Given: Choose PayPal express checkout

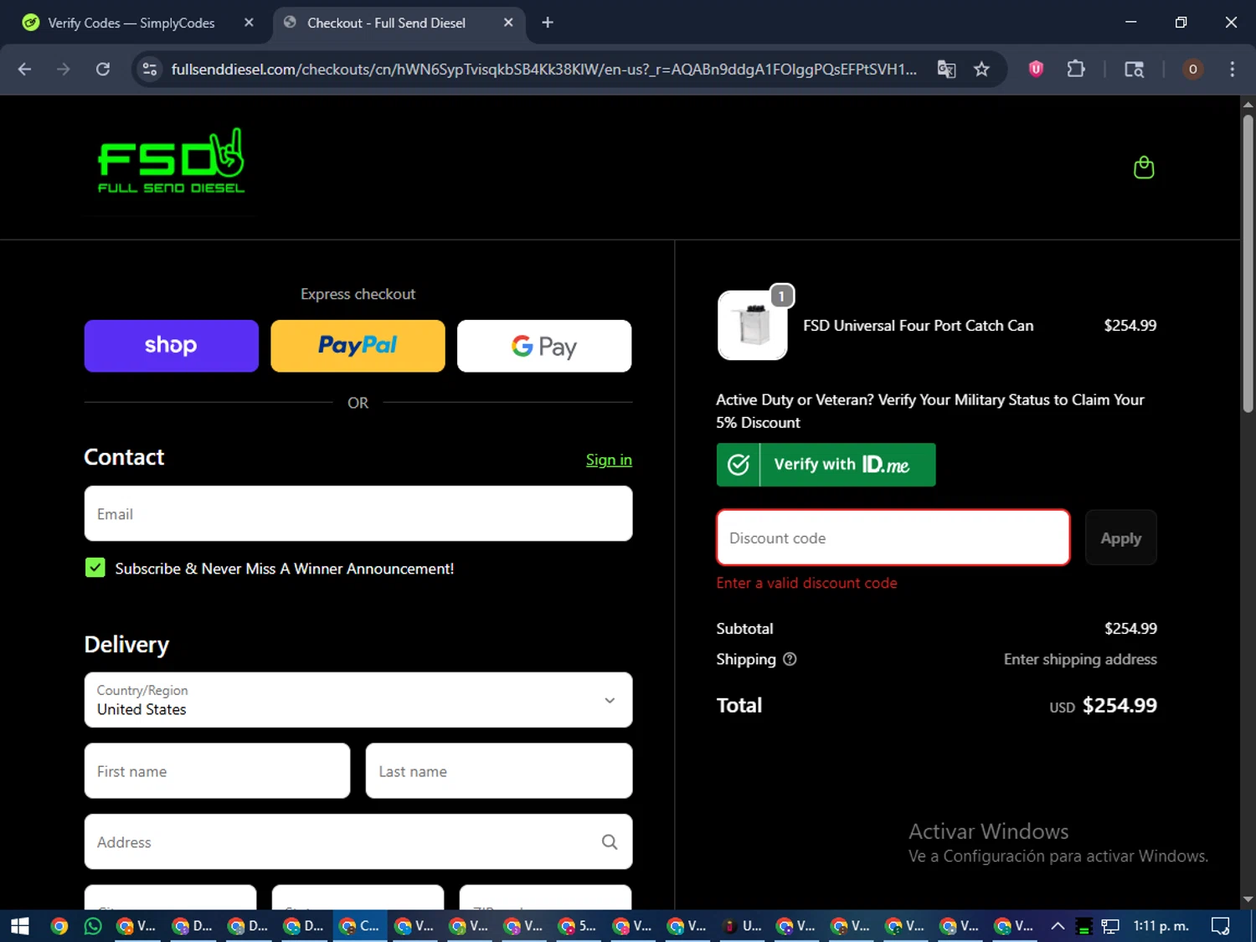Looking at the screenshot, I should (358, 346).
